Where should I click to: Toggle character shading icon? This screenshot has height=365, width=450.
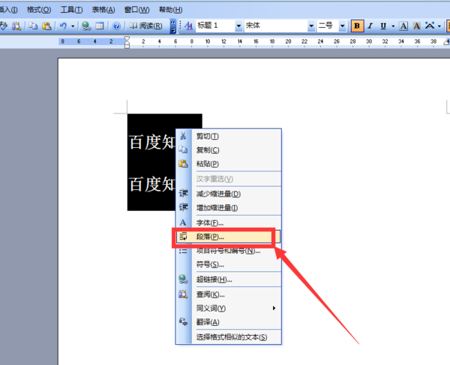click(417, 26)
